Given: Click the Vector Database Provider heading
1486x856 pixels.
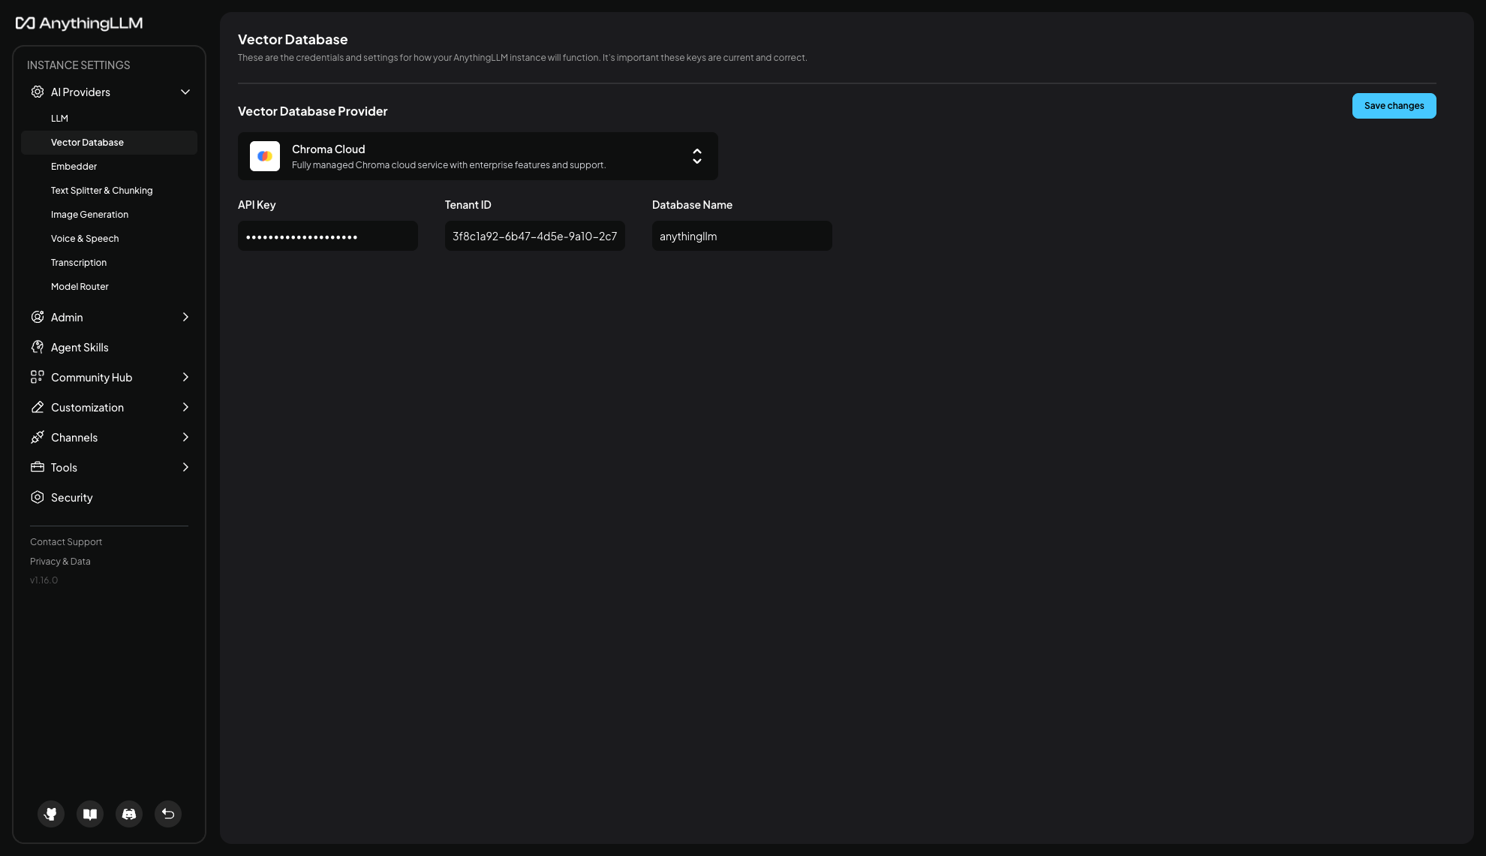Looking at the screenshot, I should click(313, 111).
